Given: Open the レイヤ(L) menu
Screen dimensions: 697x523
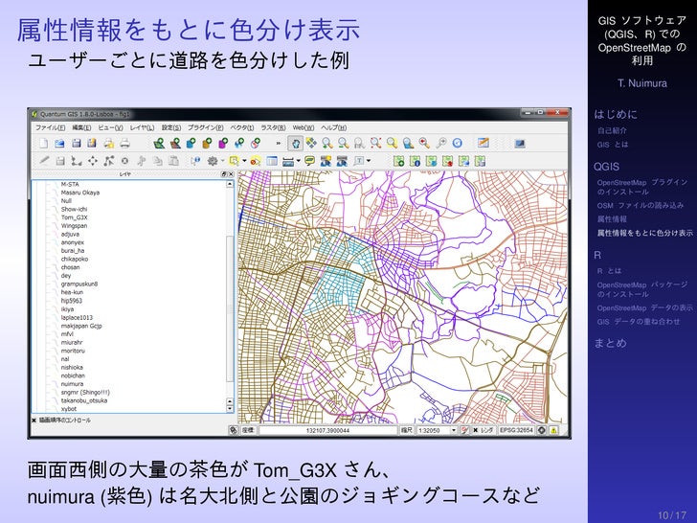Looking at the screenshot, I should (x=142, y=127).
